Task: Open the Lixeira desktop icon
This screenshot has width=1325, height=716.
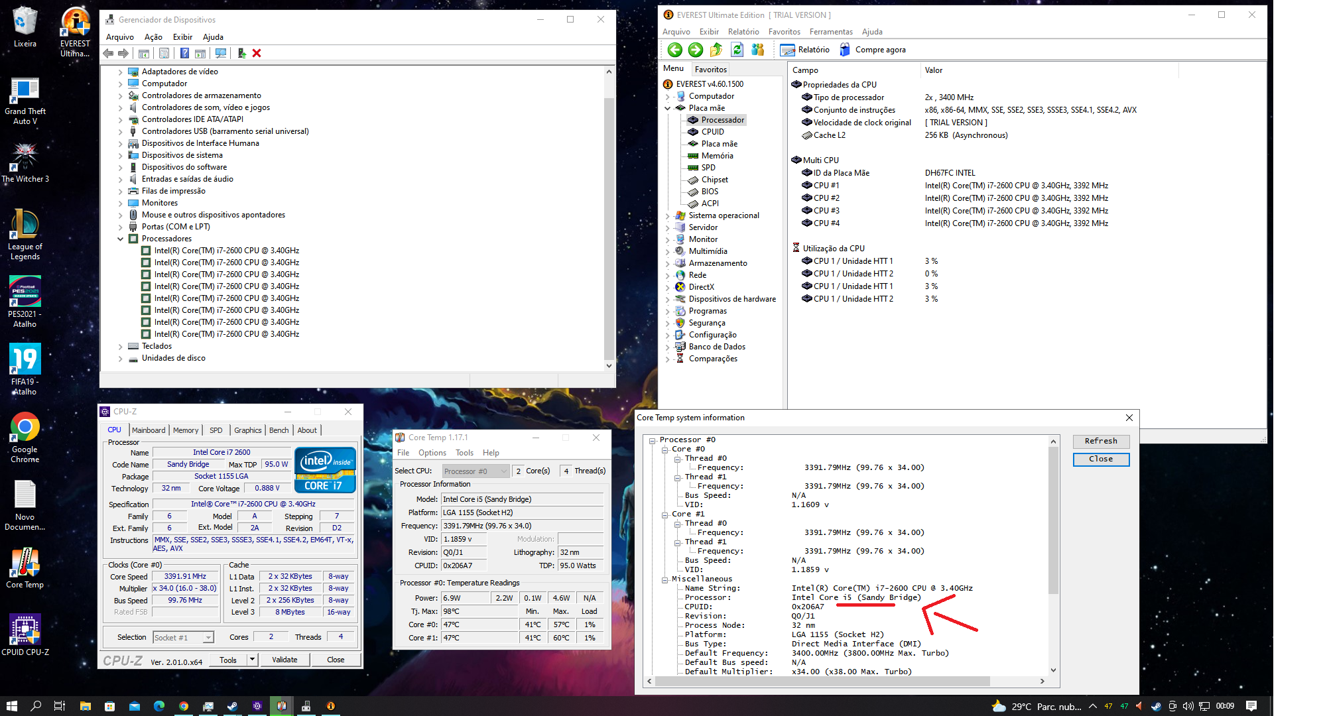Action: 25,27
